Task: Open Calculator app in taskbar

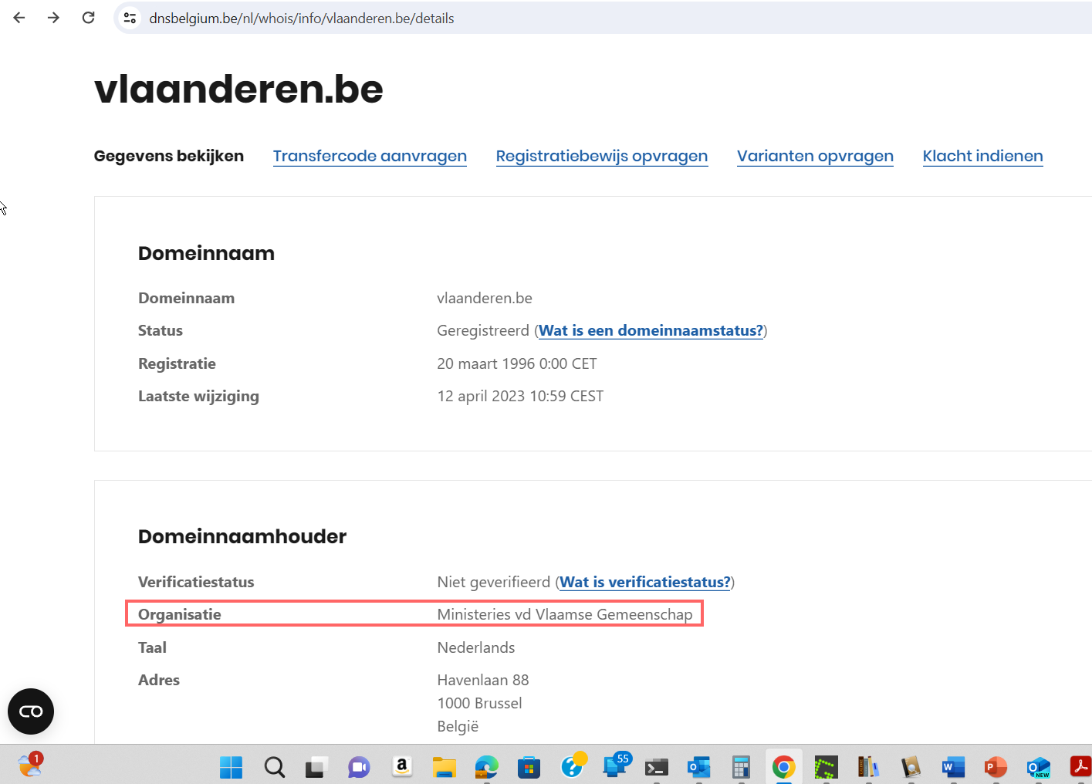Action: pyautogui.click(x=741, y=767)
